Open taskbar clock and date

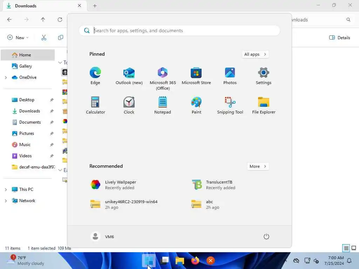[334, 261]
